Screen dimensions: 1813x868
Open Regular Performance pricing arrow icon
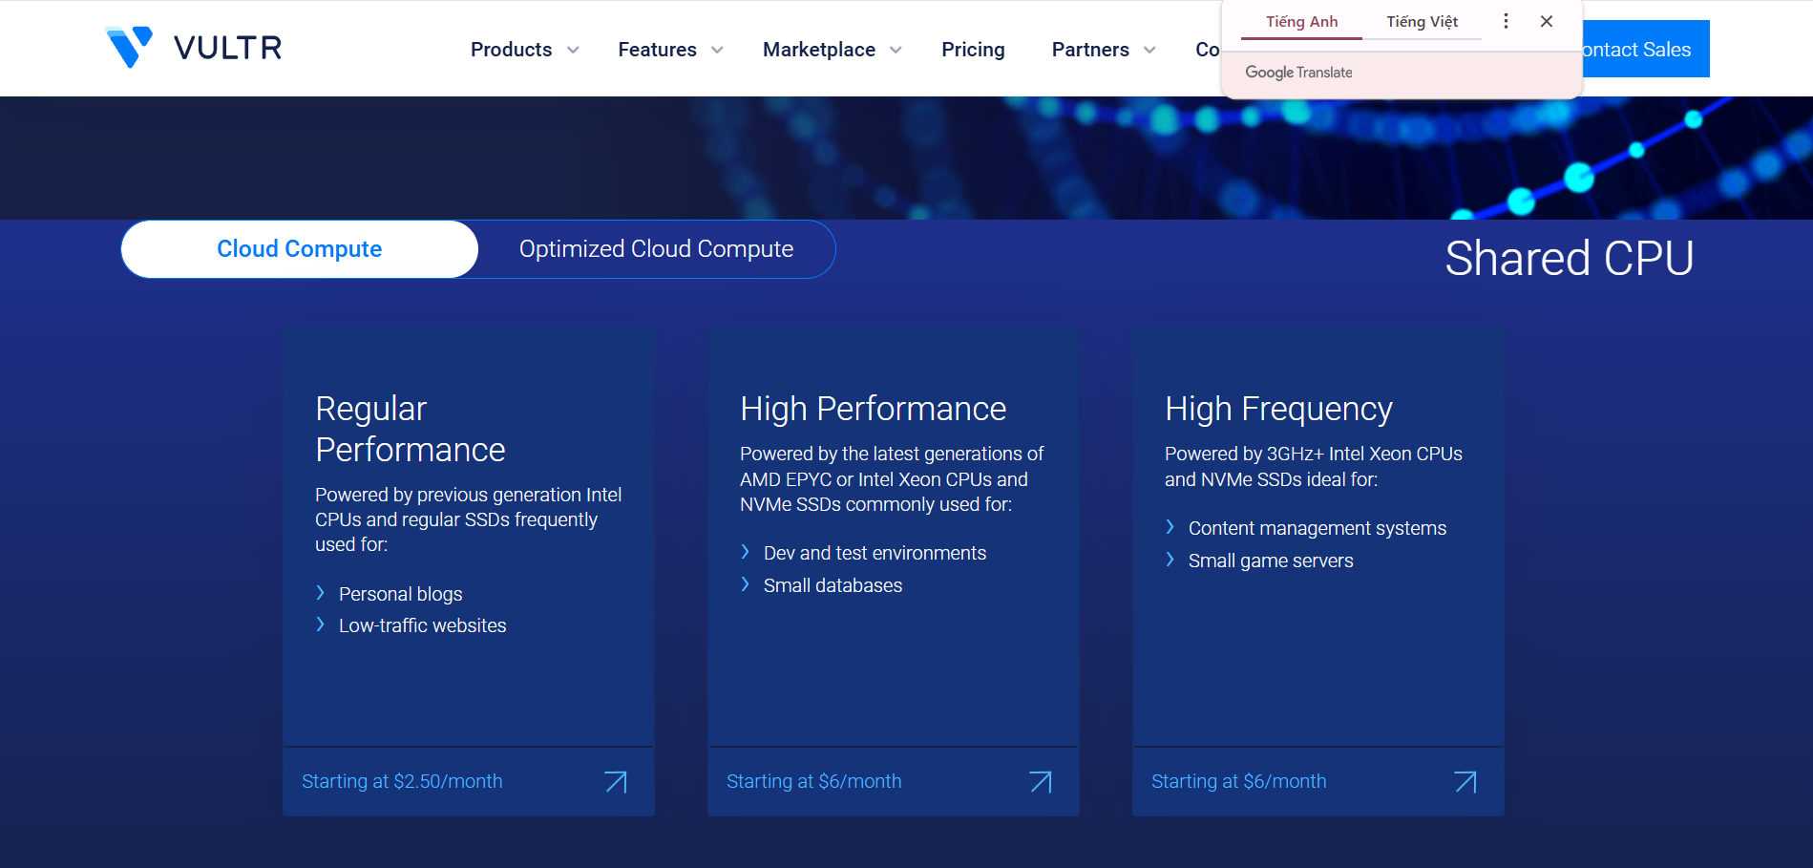coord(616,782)
